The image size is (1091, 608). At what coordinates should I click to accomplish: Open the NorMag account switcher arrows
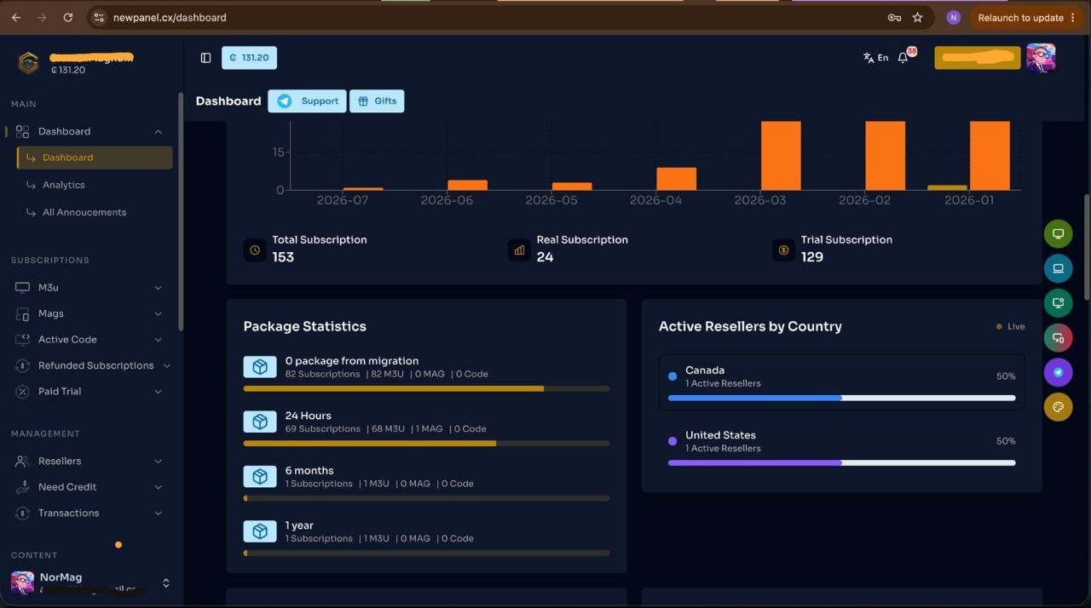click(165, 583)
